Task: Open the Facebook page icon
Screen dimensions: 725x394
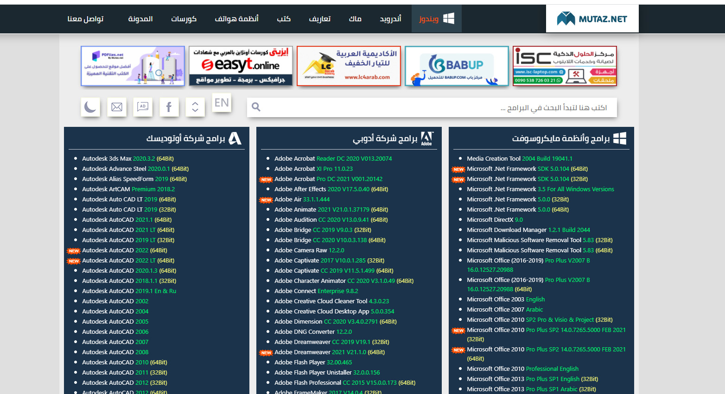Action: click(x=169, y=107)
